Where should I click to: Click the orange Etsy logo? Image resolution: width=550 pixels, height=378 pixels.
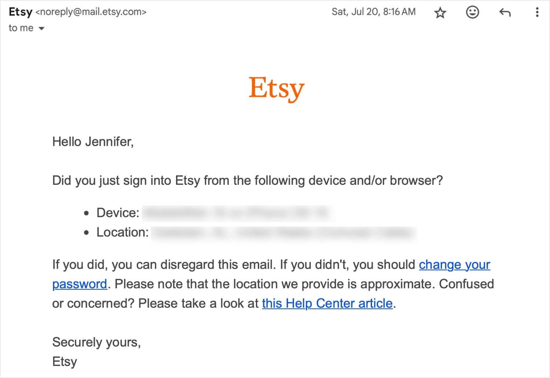click(x=276, y=88)
